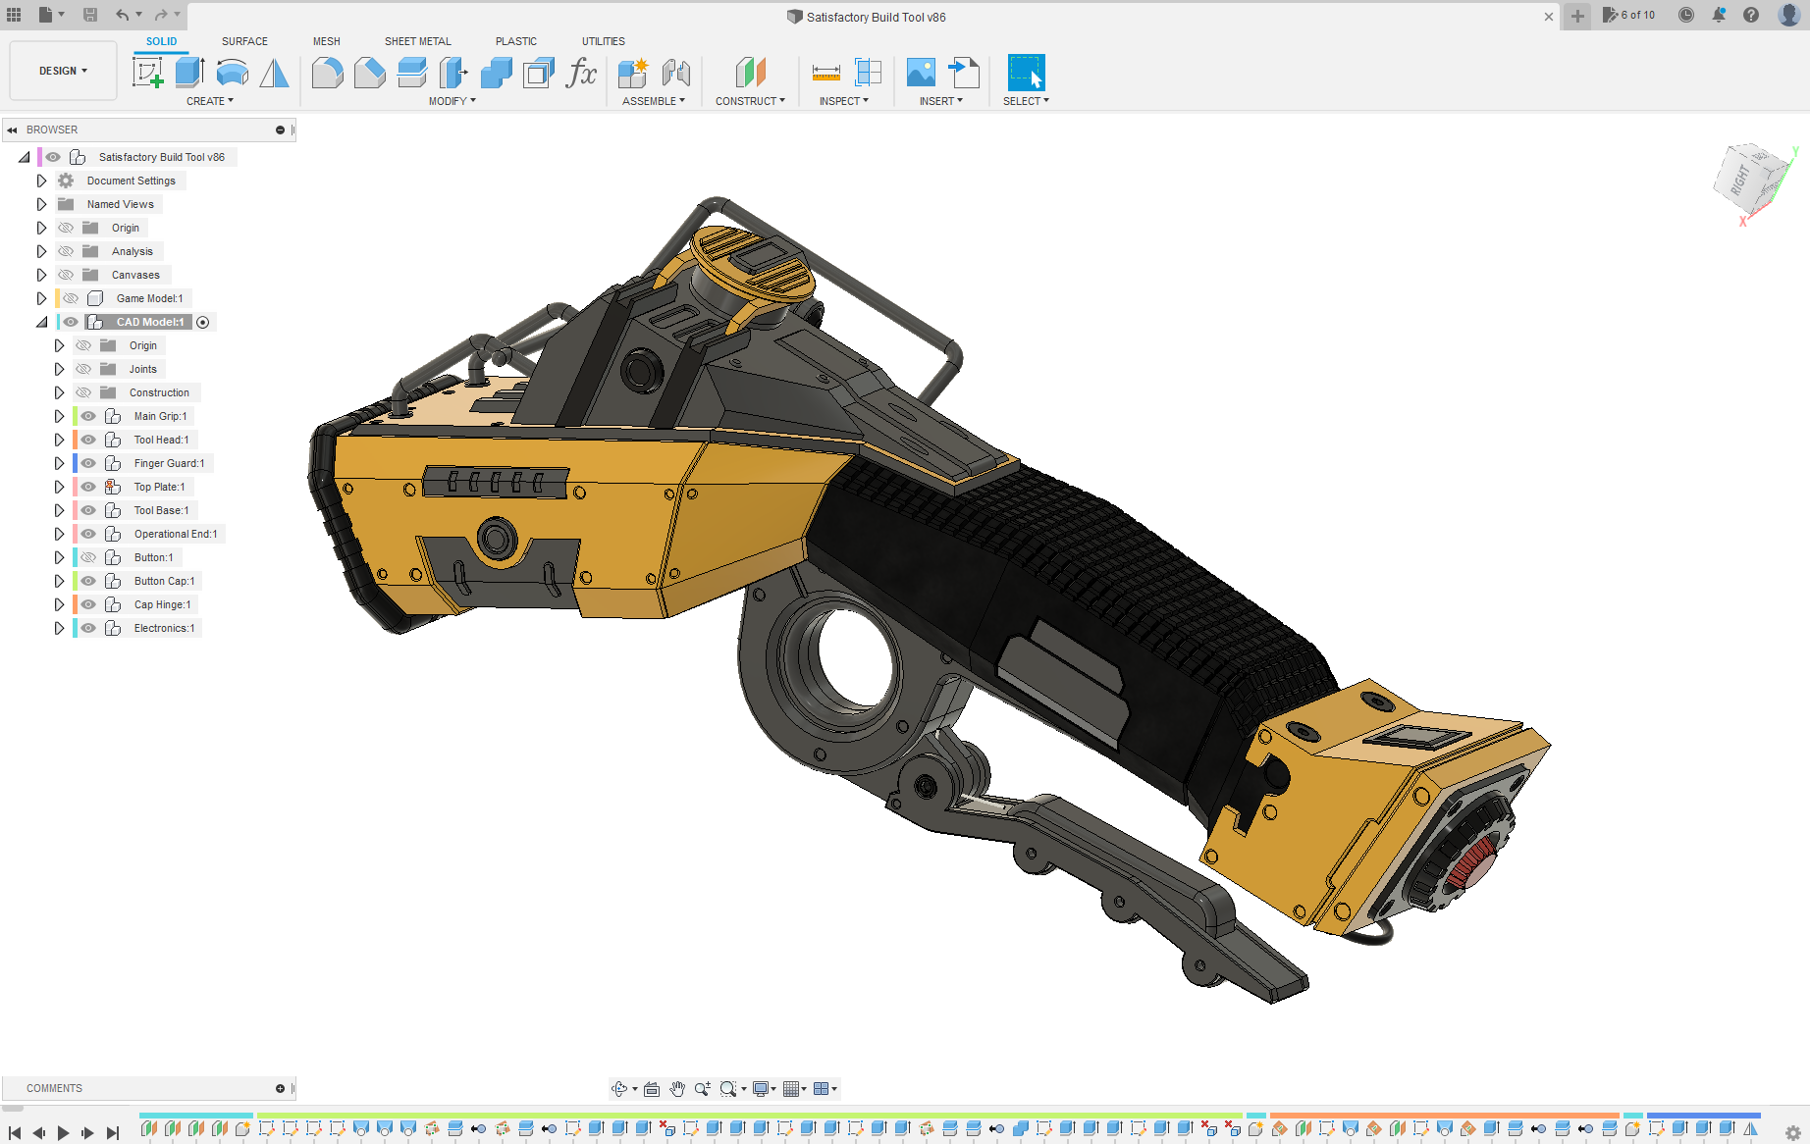The height and width of the screenshot is (1144, 1810).
Task: Switch to the SHEET METAL tab
Action: click(417, 41)
